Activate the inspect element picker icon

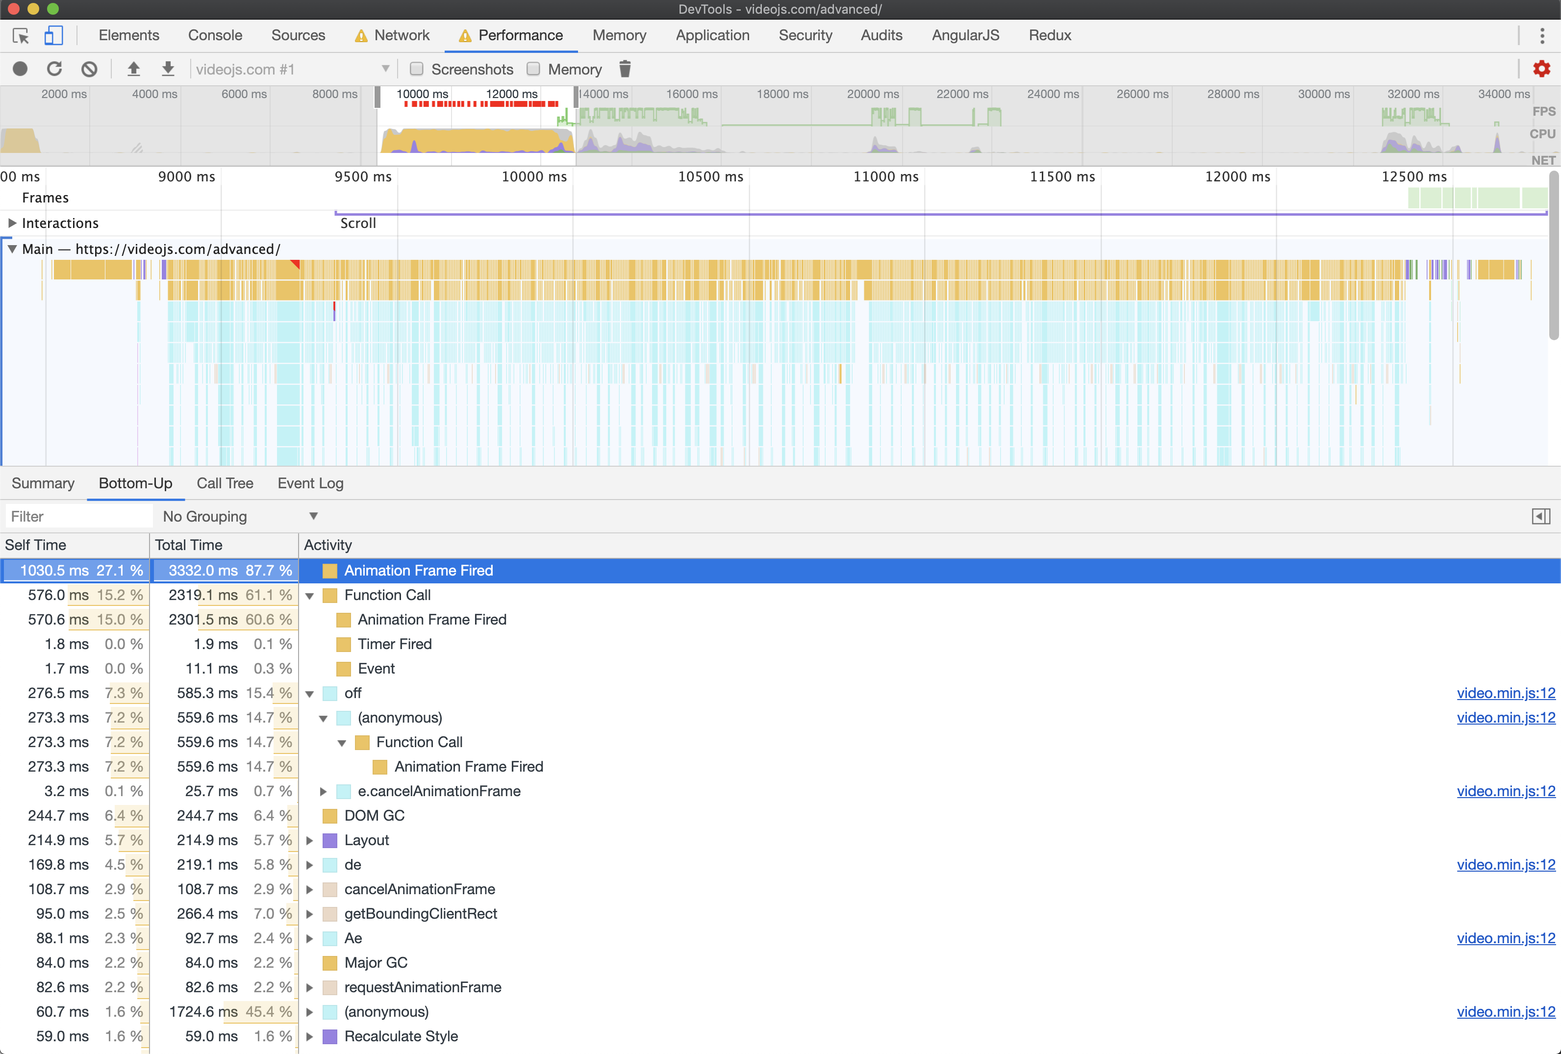(x=21, y=36)
